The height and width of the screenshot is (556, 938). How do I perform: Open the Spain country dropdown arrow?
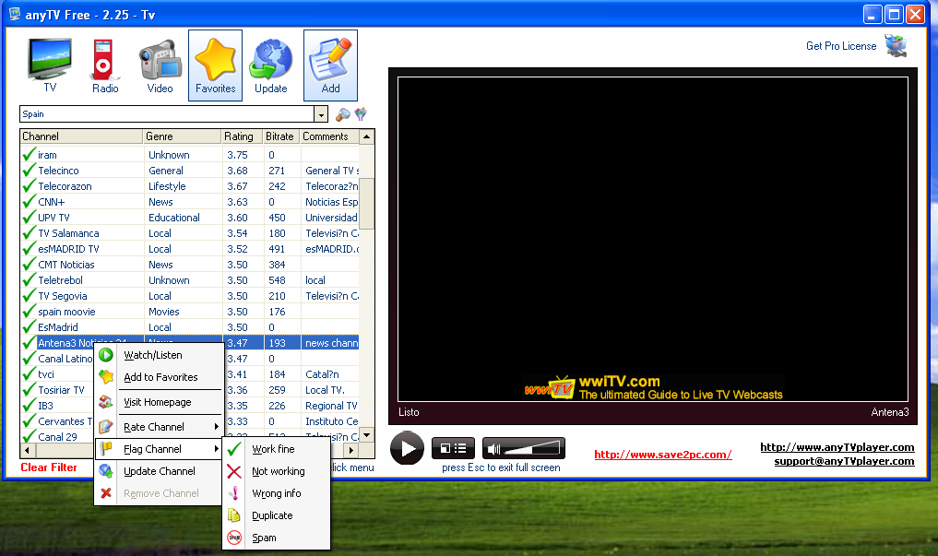coord(321,114)
